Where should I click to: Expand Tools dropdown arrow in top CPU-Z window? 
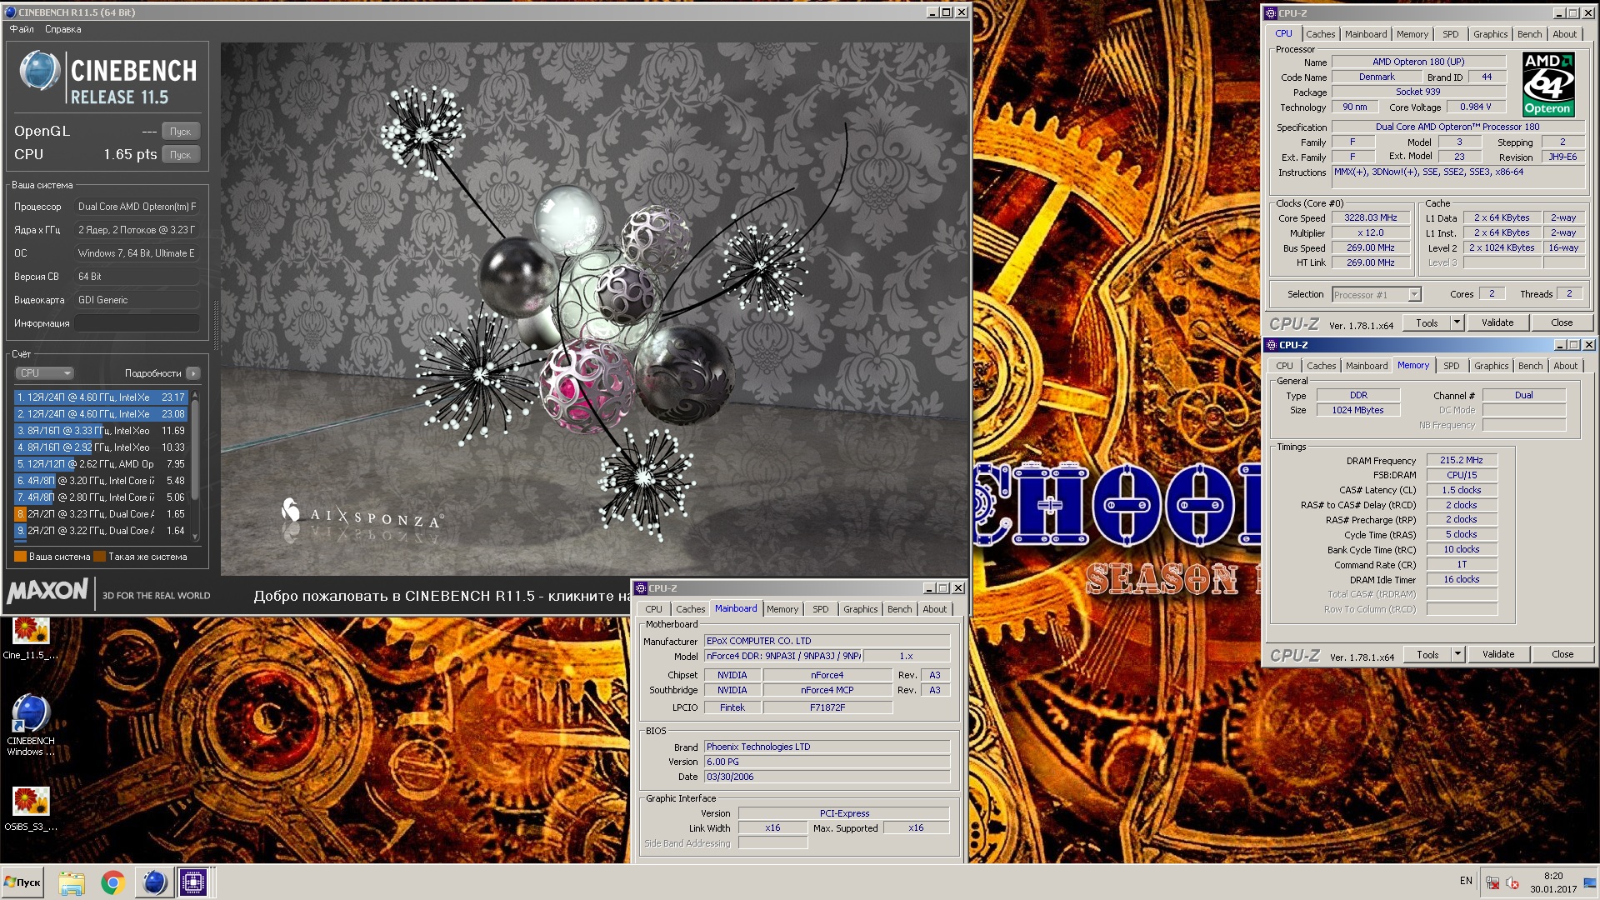coord(1457,323)
